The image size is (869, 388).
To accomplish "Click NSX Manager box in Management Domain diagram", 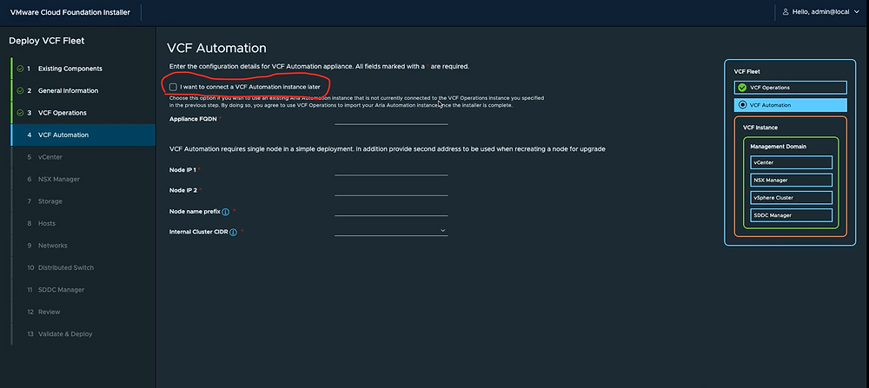I will tap(792, 181).
